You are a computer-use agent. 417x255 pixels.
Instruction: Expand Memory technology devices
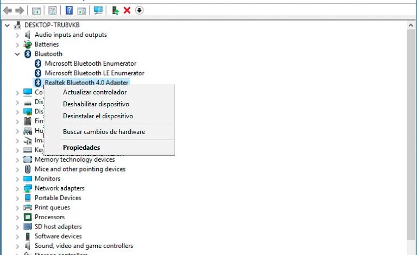(17, 160)
